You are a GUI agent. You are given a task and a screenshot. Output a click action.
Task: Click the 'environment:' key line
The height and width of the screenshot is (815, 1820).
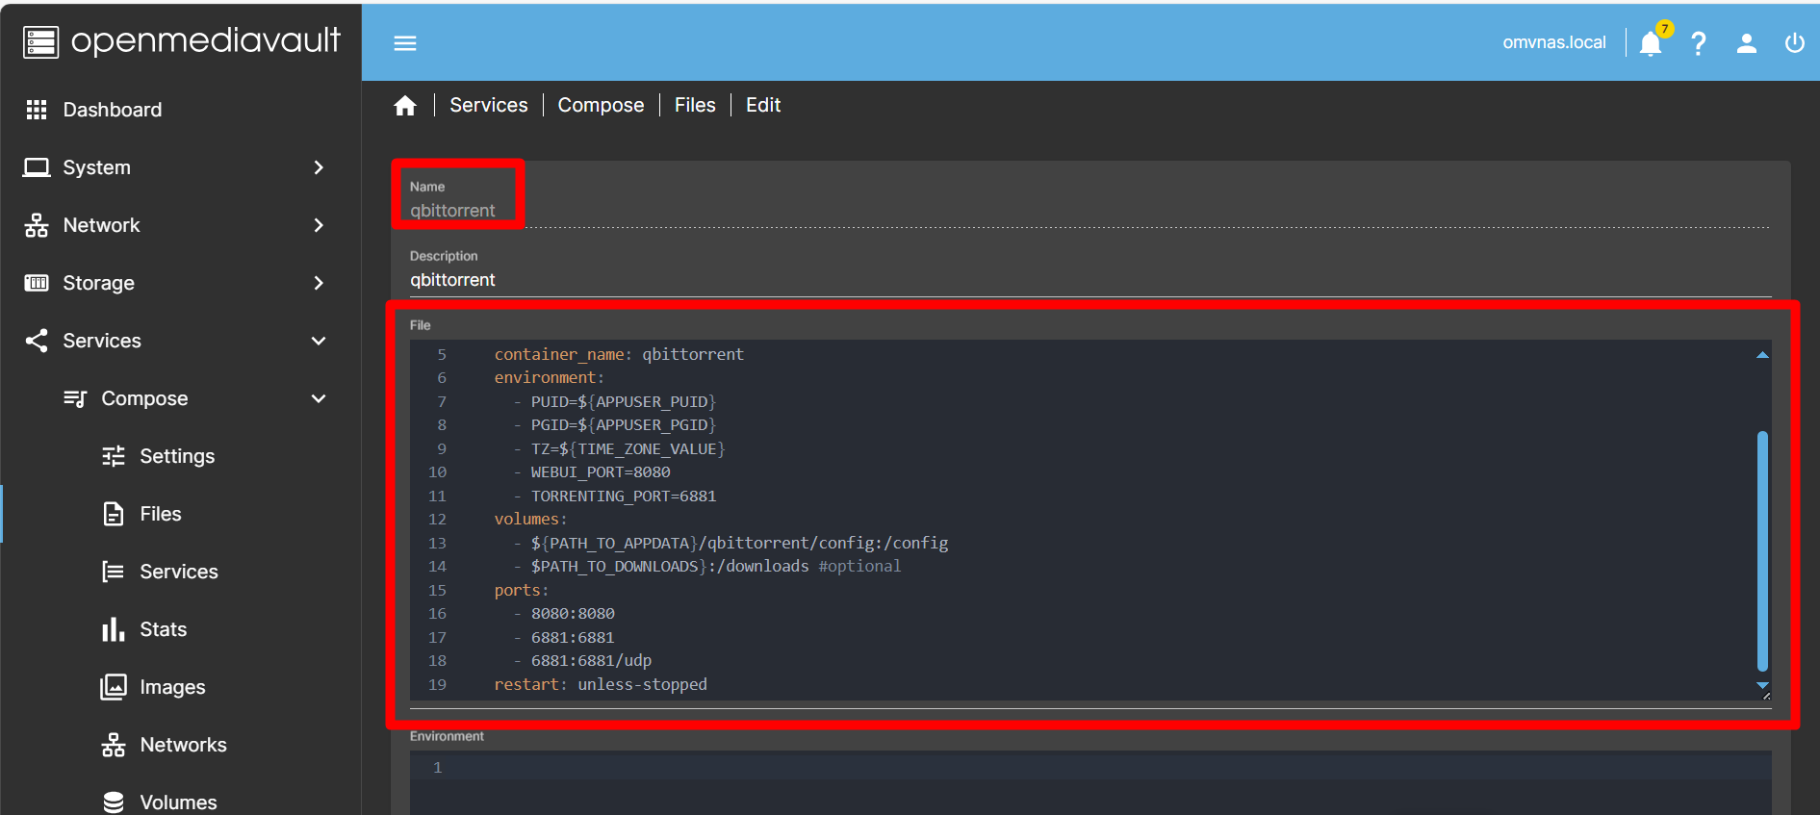tap(549, 377)
